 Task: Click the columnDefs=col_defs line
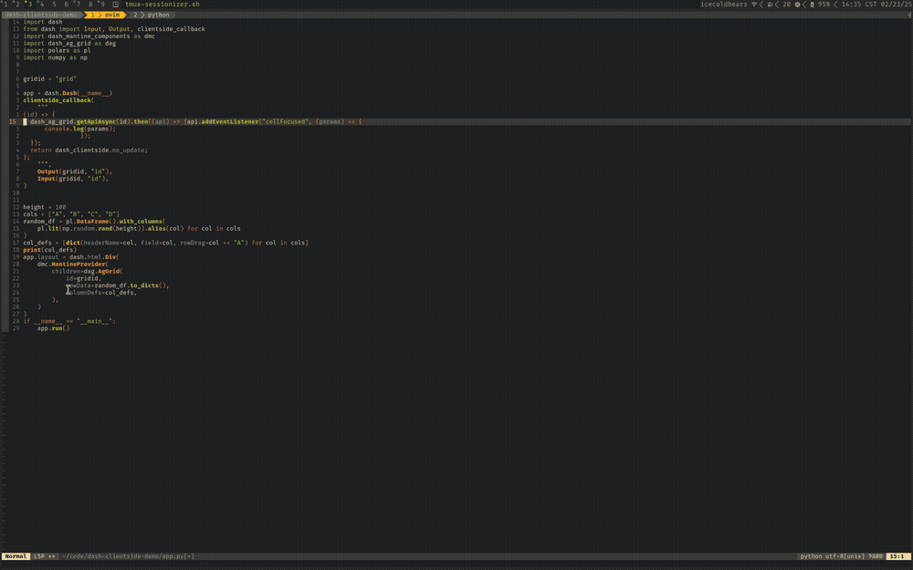tap(101, 293)
